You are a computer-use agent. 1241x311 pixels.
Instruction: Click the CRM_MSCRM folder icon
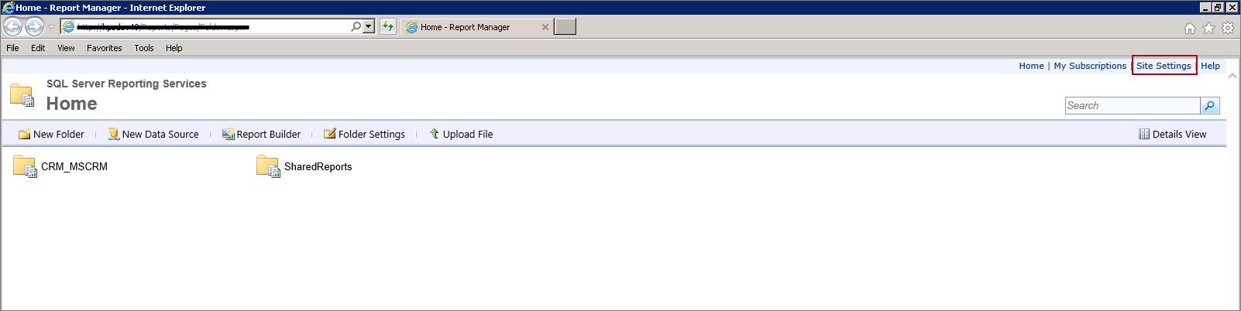click(x=25, y=166)
